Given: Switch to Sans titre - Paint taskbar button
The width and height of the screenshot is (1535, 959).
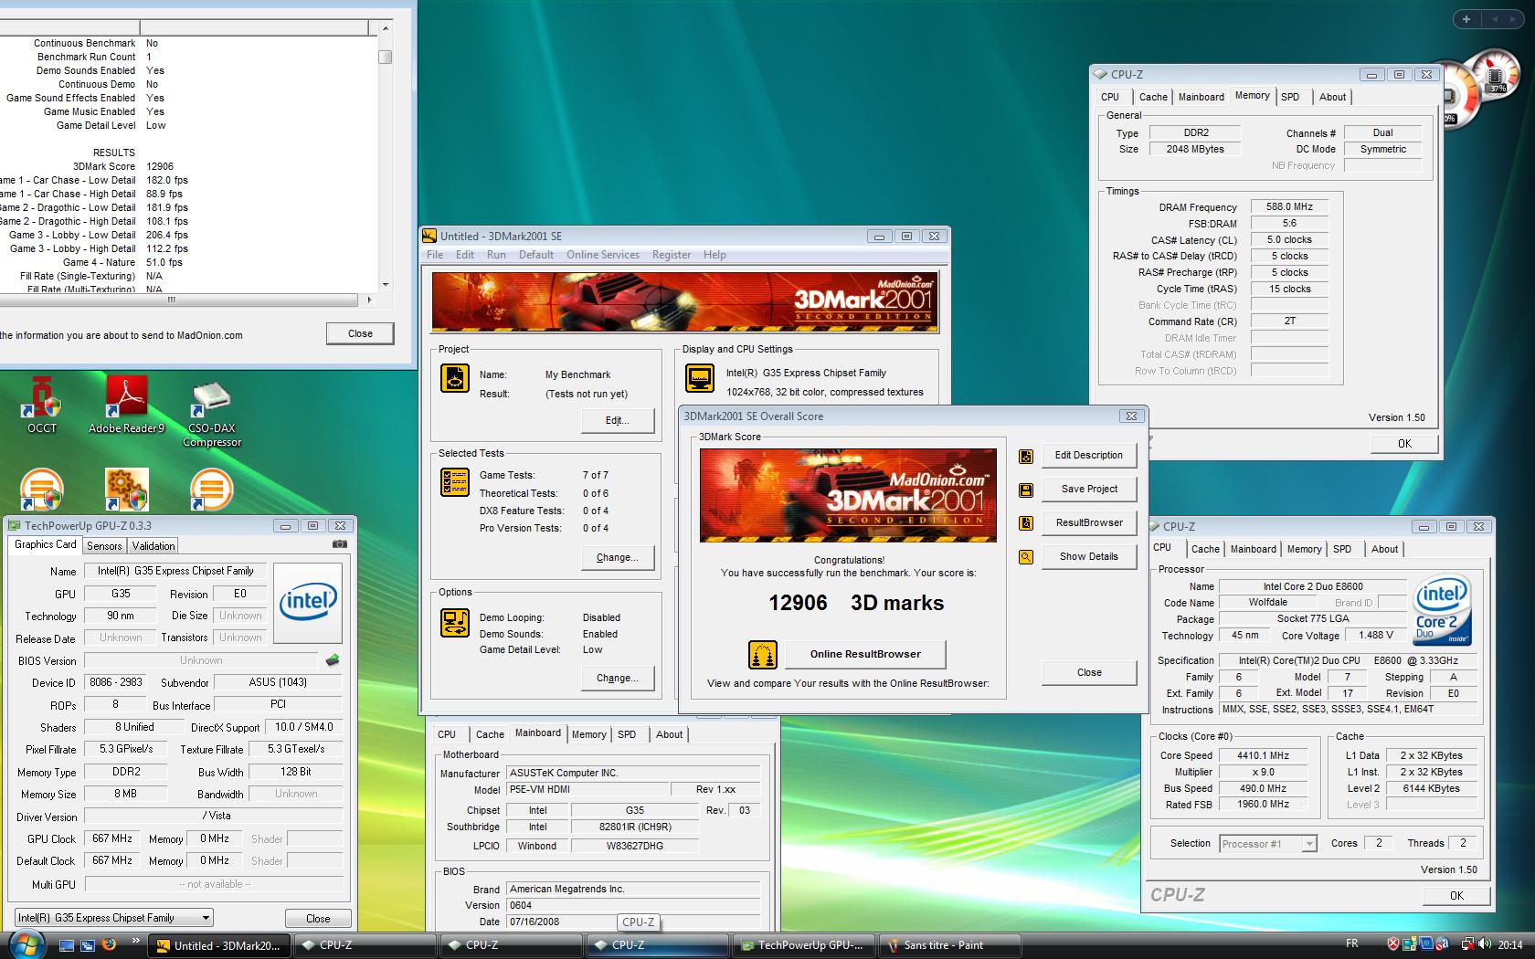Looking at the screenshot, I should pos(950,945).
